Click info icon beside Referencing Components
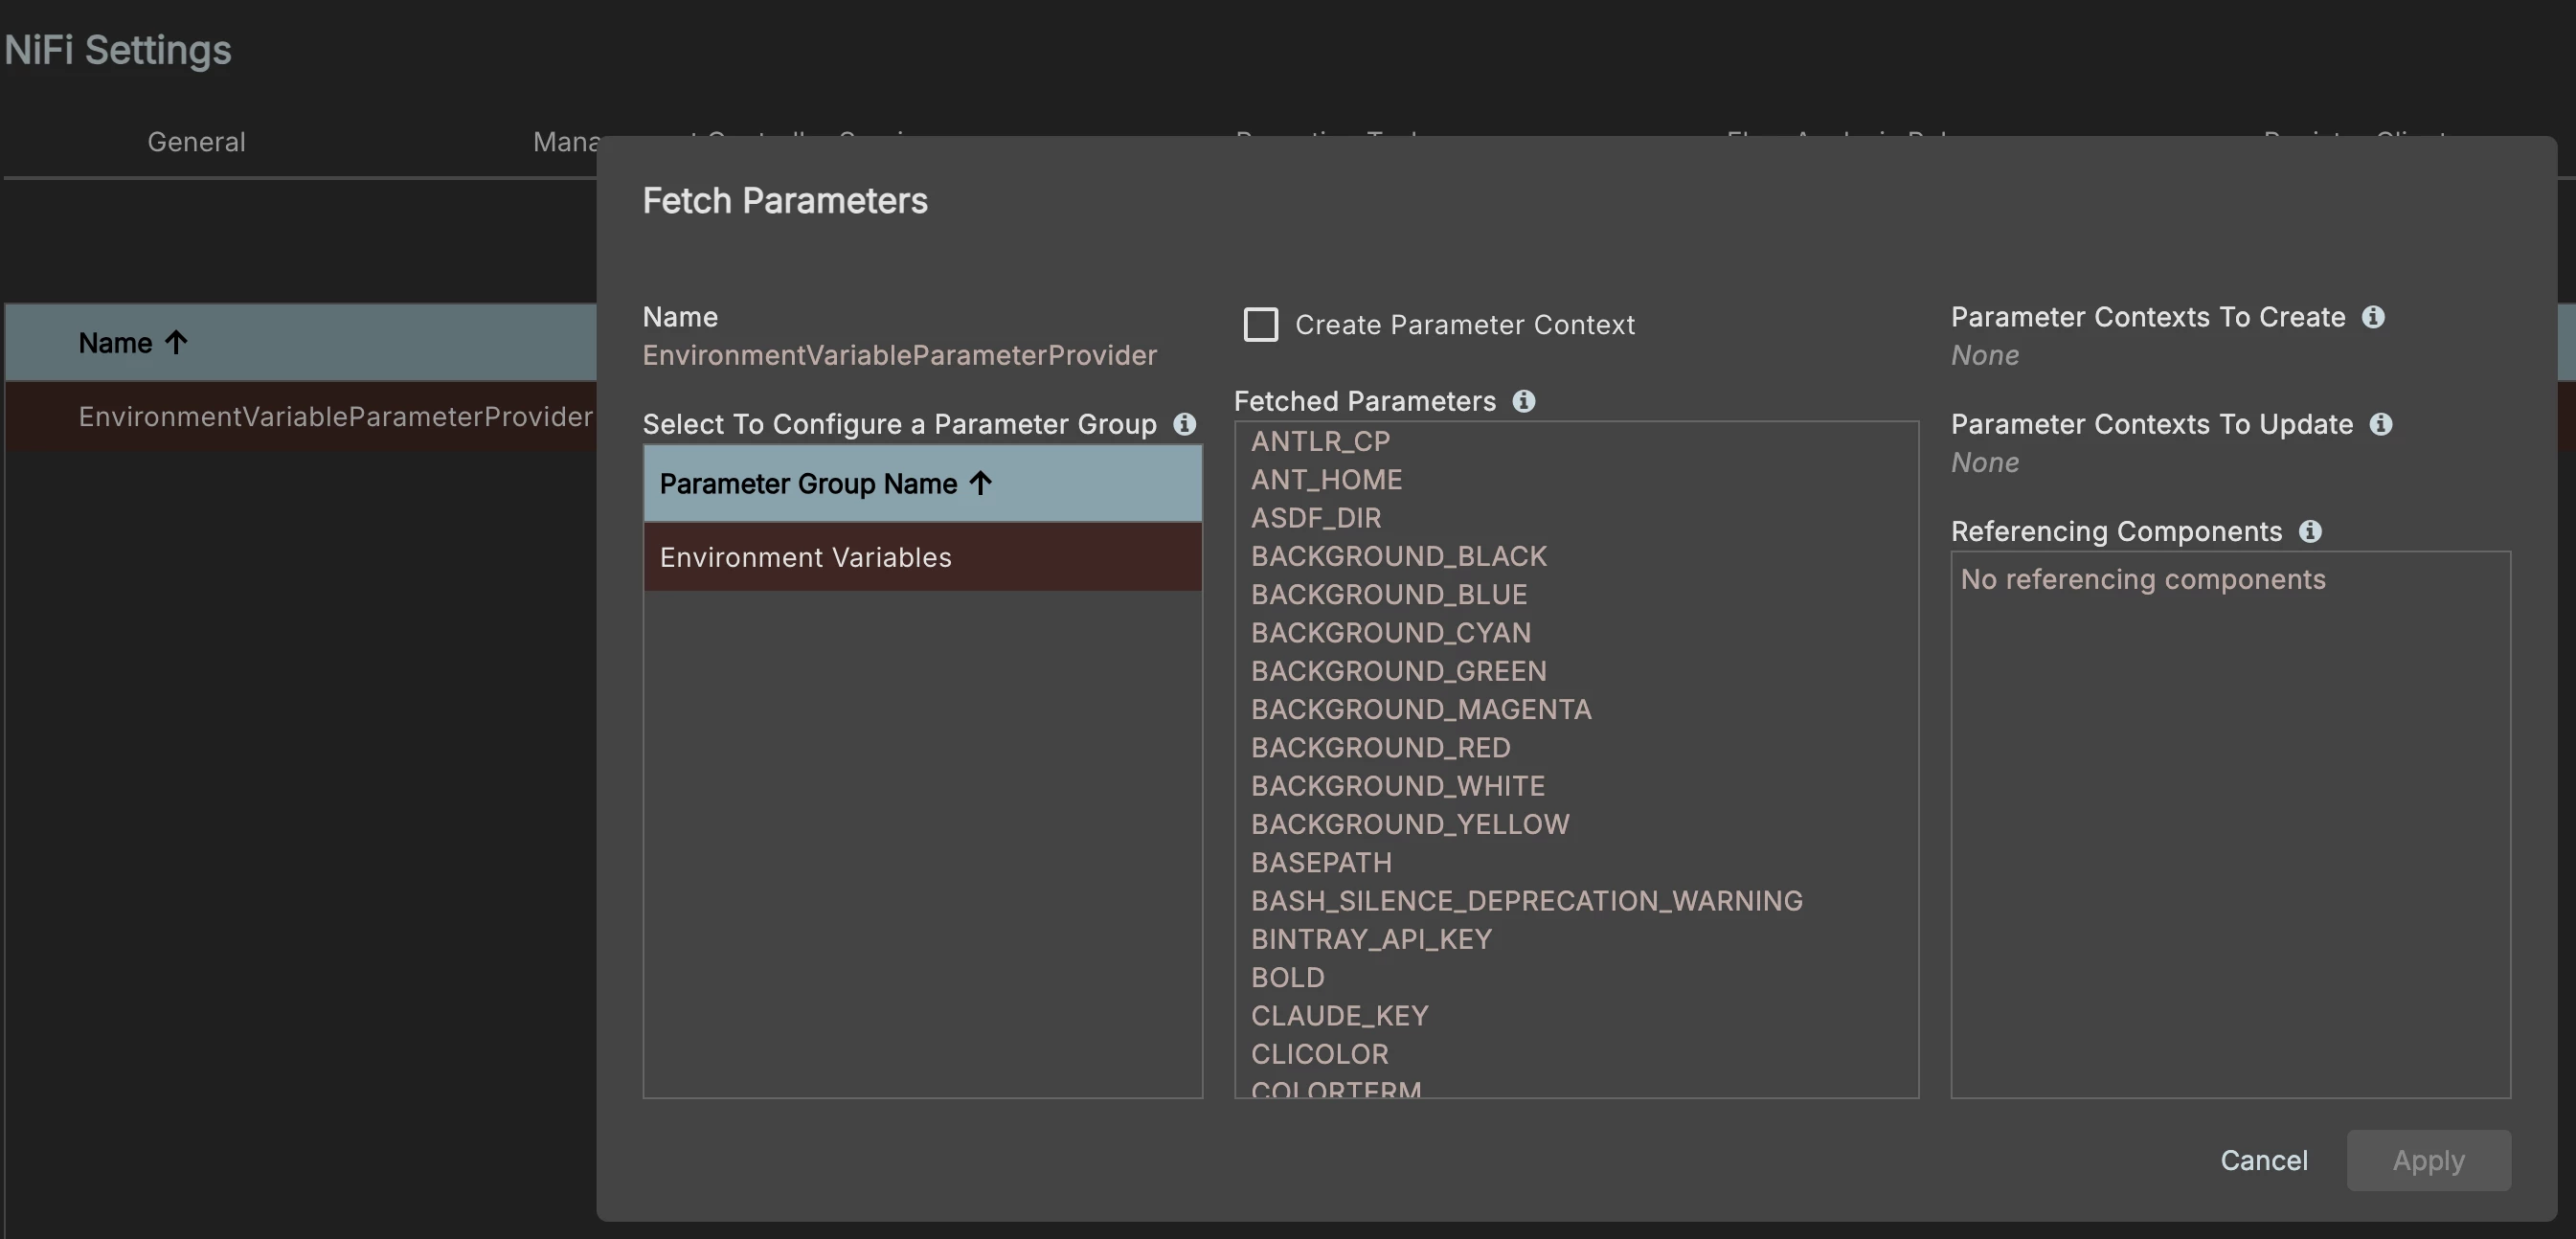Image resolution: width=2576 pixels, height=1239 pixels. point(2309,531)
